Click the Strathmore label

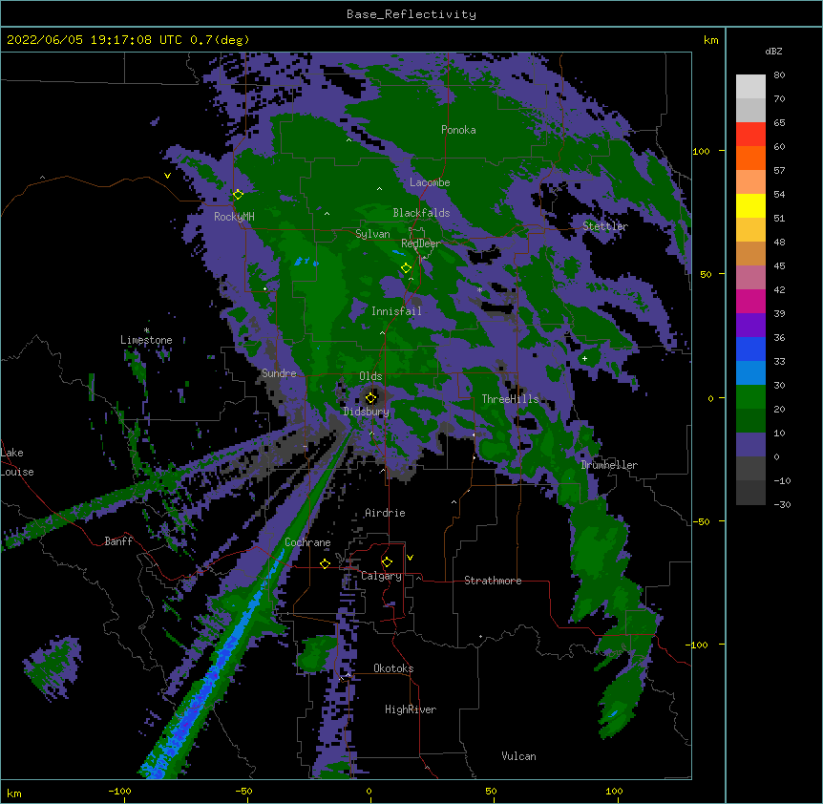[493, 581]
